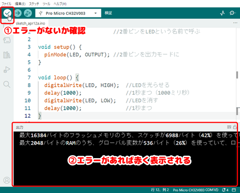Open the 編集(E) menu
The image size is (240, 193).
coord(20,3)
